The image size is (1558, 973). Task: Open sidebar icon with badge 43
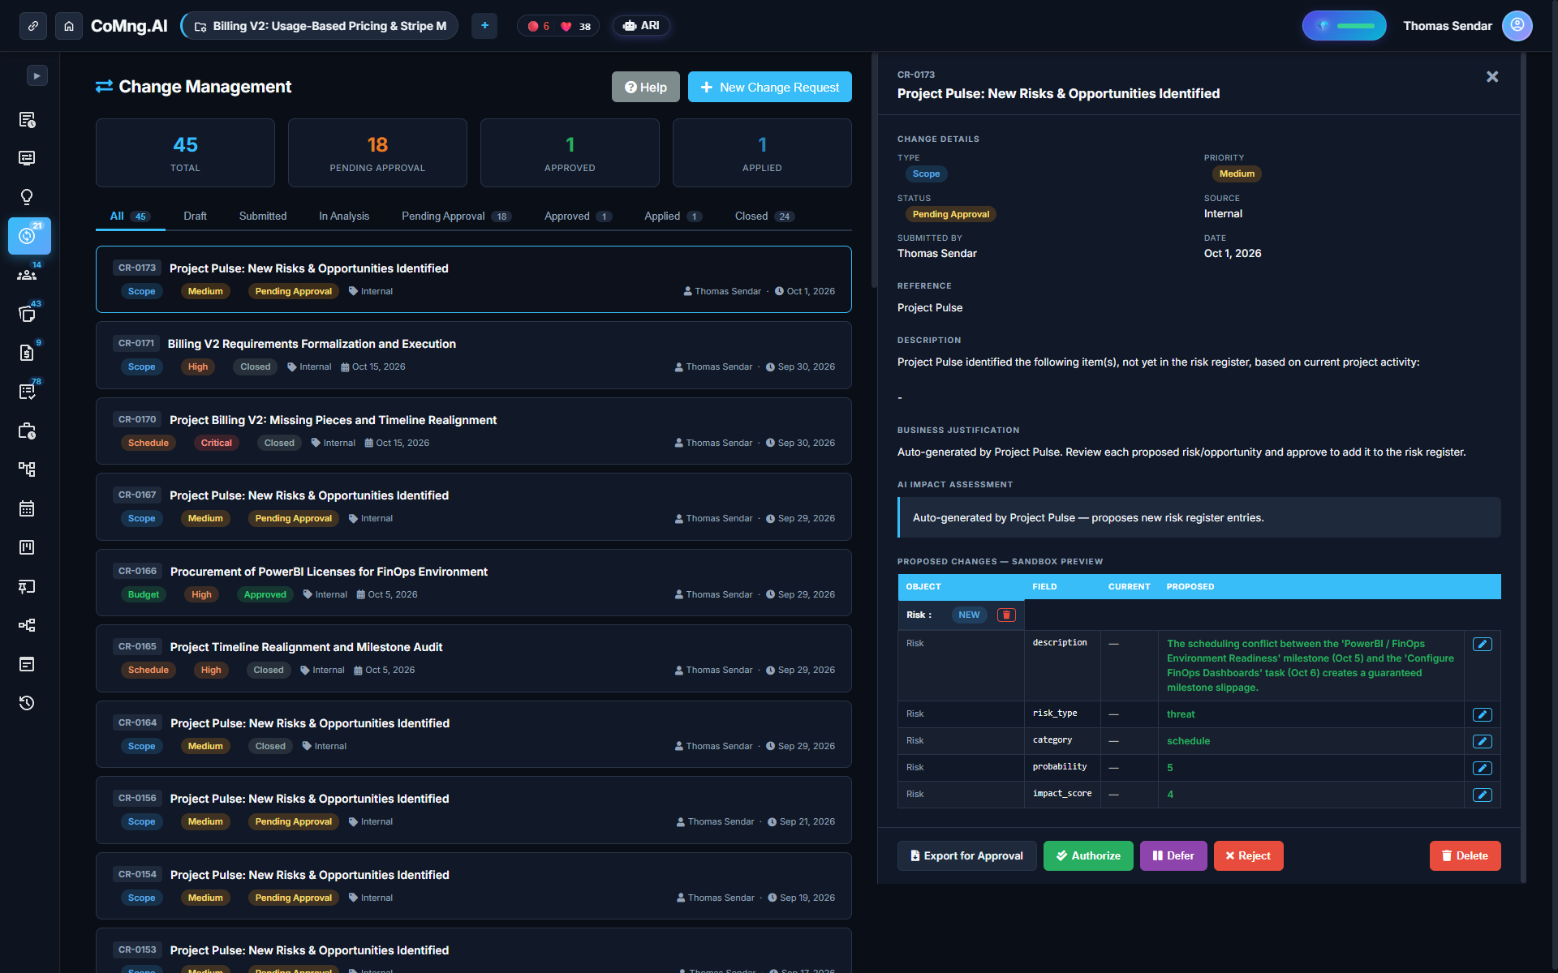pos(28,314)
